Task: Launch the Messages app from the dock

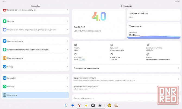Action: click(x=73, y=105)
